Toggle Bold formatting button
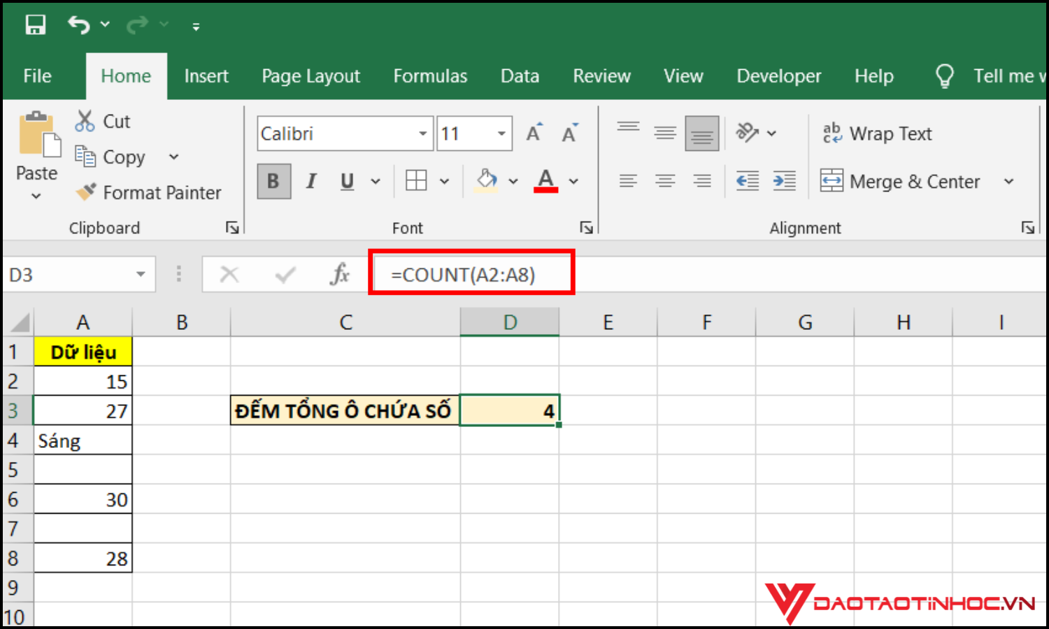The width and height of the screenshot is (1049, 629). click(x=273, y=182)
